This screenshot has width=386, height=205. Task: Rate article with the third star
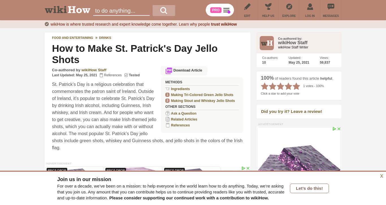(281, 86)
